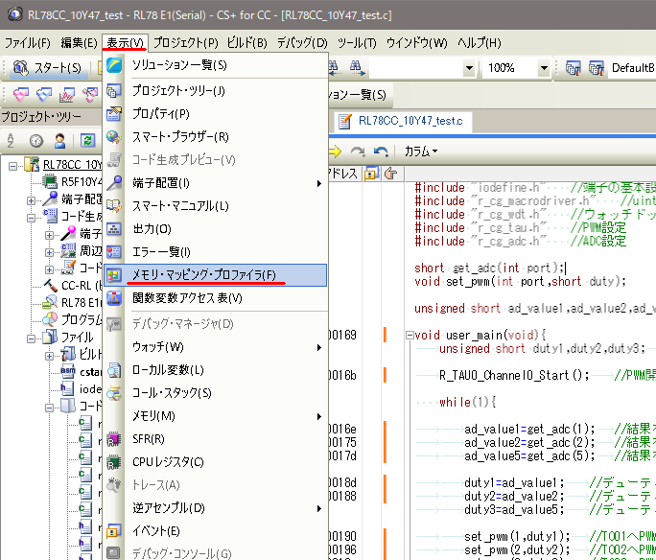
Task: Click the redo arrow in the editor toolbar
Action: click(358, 152)
